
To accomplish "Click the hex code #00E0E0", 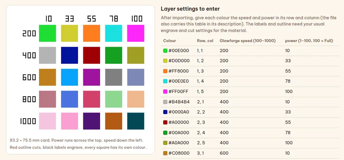I will point(178,81).
